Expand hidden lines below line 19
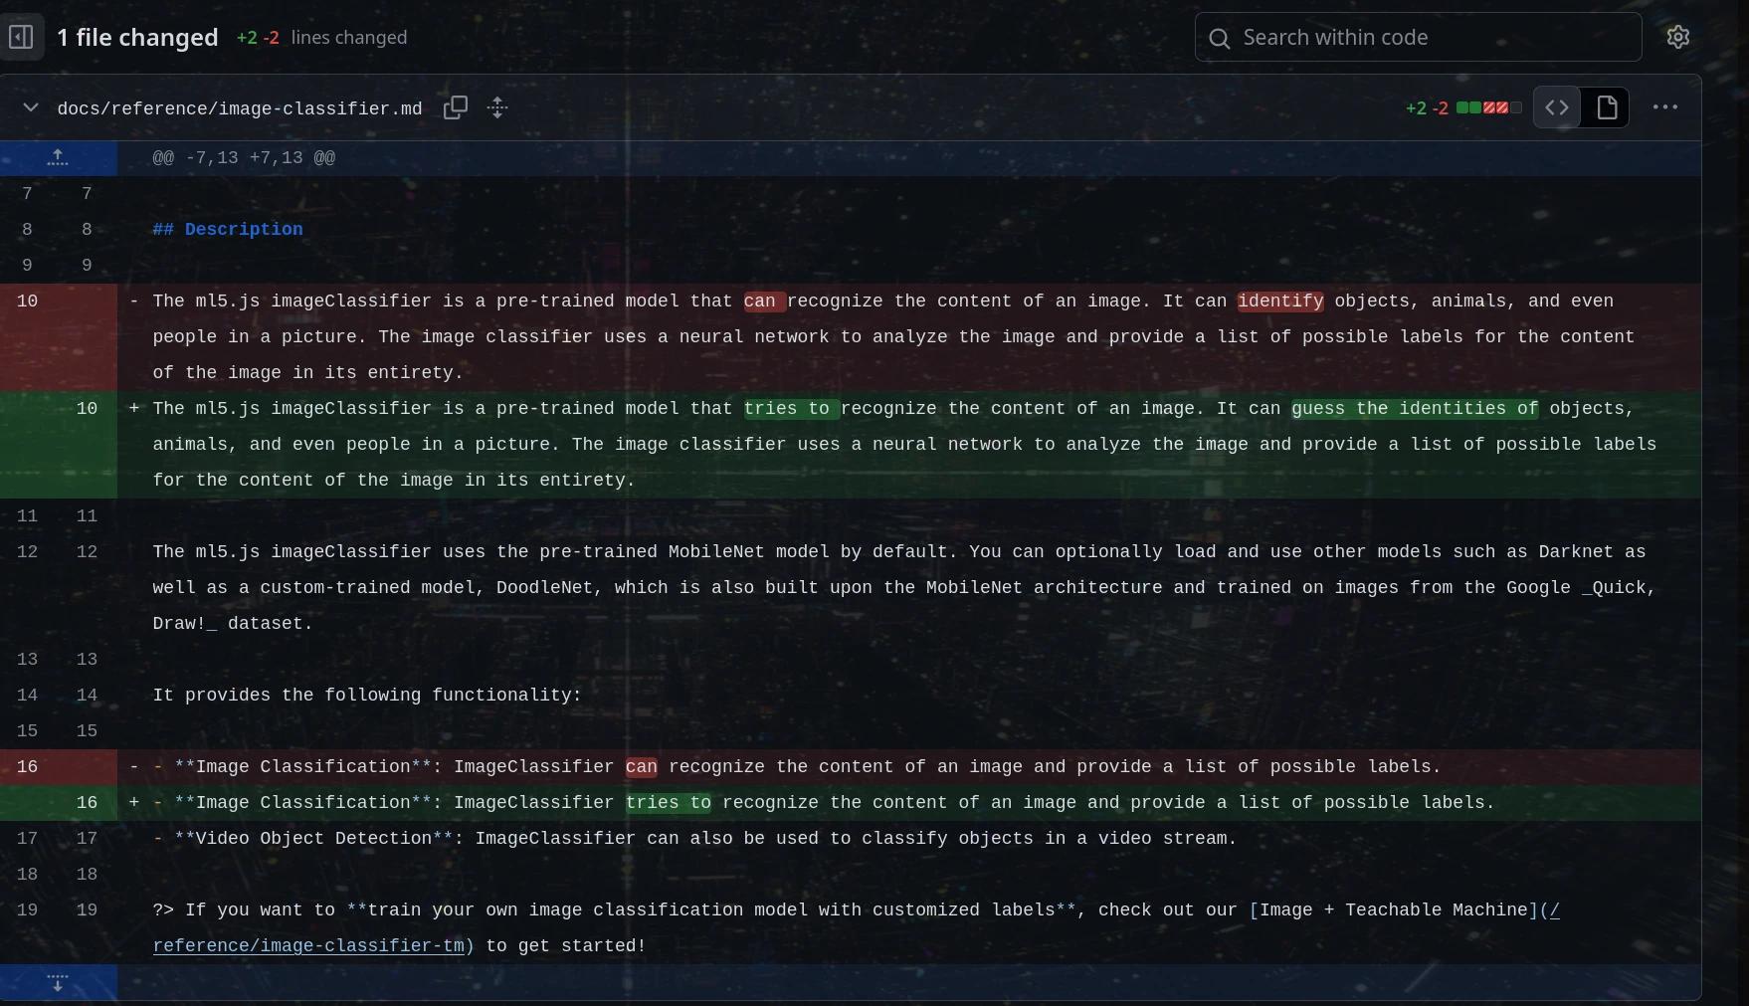This screenshot has height=1006, width=1749. click(58, 982)
